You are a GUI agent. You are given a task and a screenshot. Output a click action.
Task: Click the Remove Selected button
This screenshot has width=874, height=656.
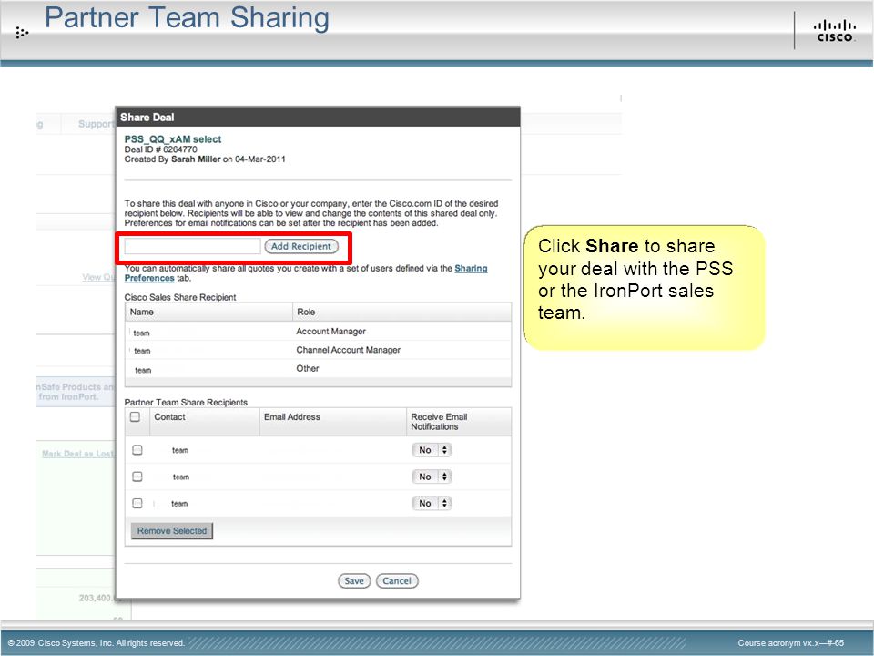pyautogui.click(x=172, y=530)
